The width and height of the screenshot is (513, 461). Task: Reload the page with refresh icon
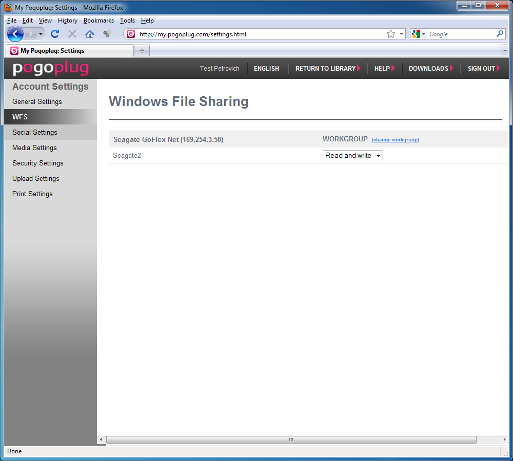tap(55, 34)
